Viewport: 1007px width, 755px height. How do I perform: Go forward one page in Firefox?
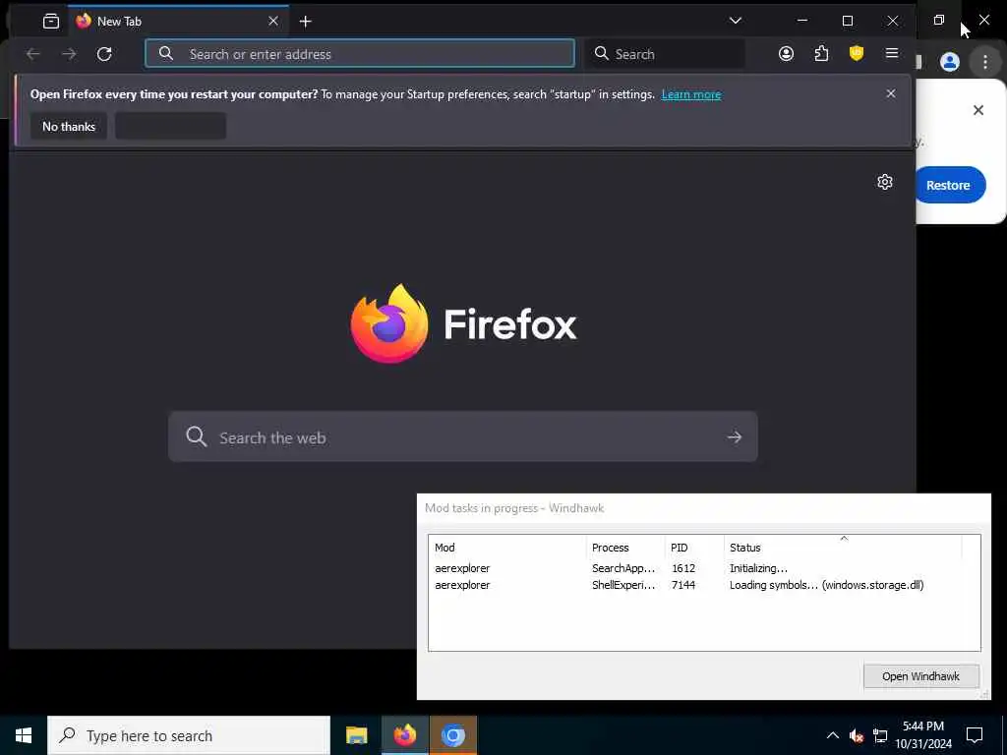tap(69, 54)
